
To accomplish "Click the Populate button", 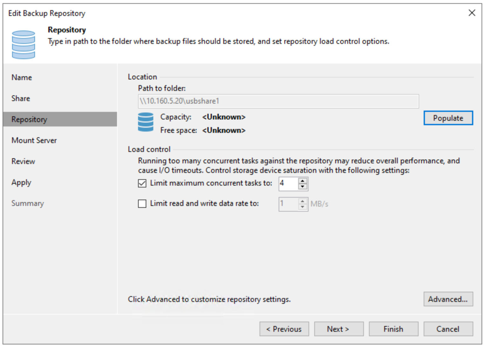I will point(448,118).
